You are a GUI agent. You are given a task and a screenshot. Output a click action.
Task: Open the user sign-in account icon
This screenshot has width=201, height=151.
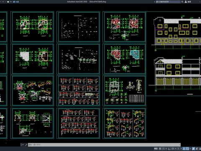pos(186,2)
